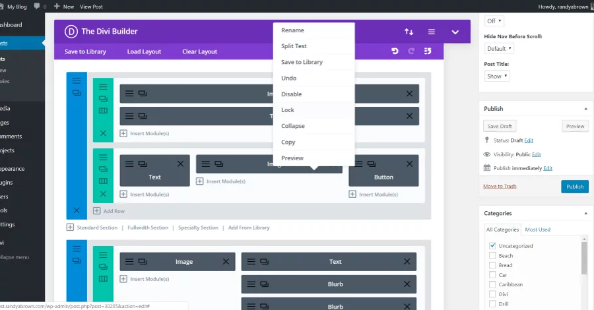Image resolution: width=594 pixels, height=310 pixels.
Task: Click the undo arrow icon in builder toolbar
Action: click(x=395, y=51)
